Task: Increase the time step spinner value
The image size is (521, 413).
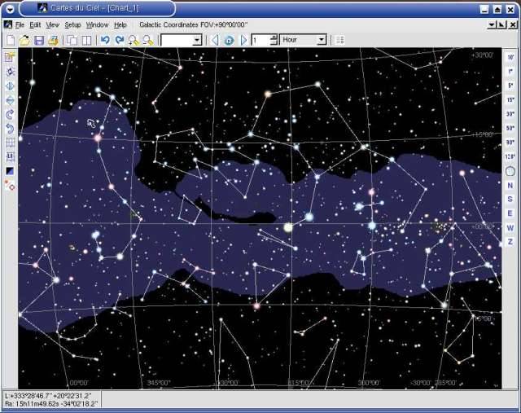Action: coord(274,37)
